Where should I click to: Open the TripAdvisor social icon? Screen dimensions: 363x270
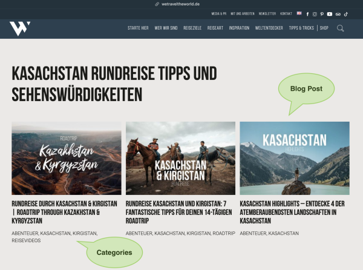(x=338, y=15)
